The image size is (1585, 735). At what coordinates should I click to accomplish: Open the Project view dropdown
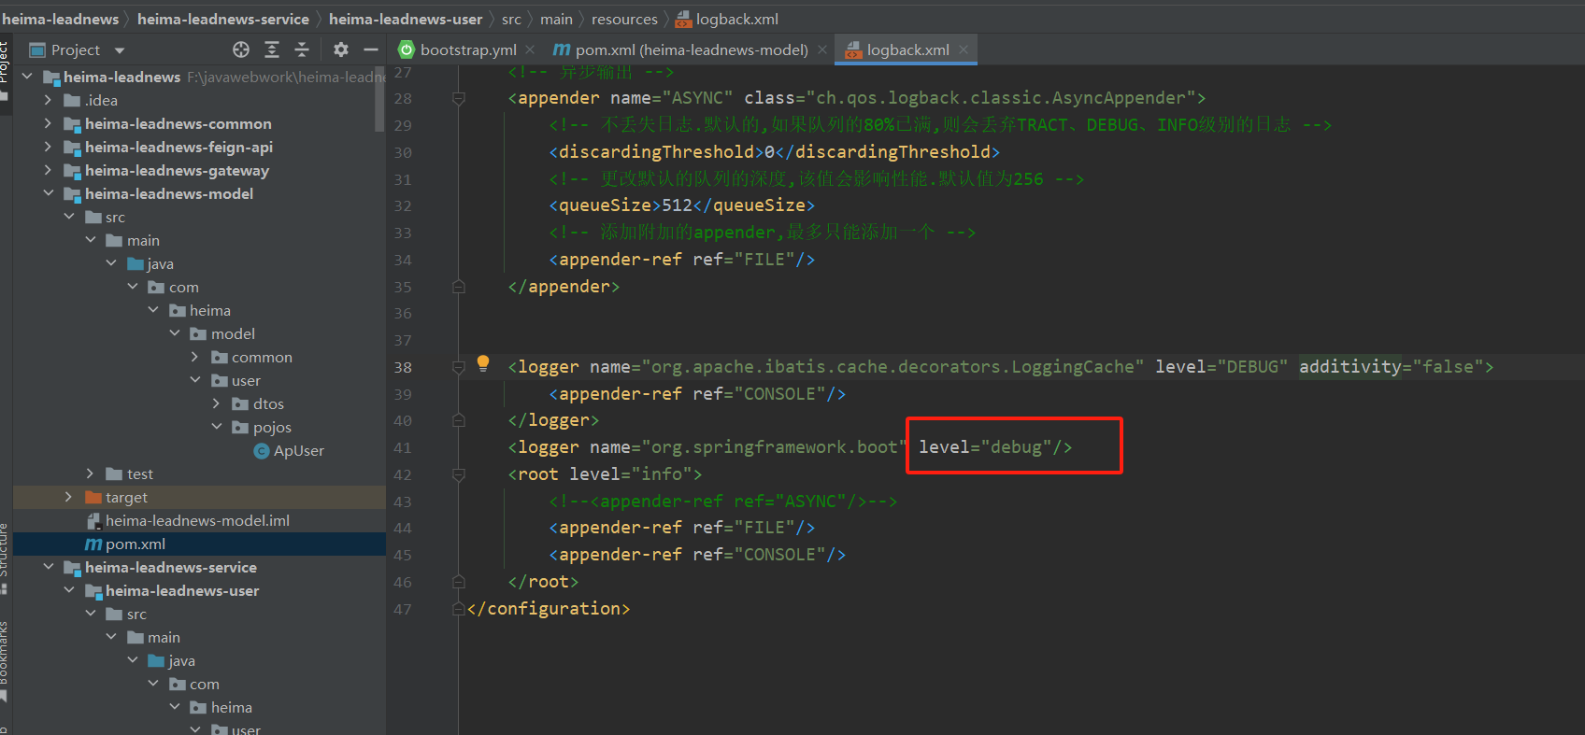click(x=119, y=50)
